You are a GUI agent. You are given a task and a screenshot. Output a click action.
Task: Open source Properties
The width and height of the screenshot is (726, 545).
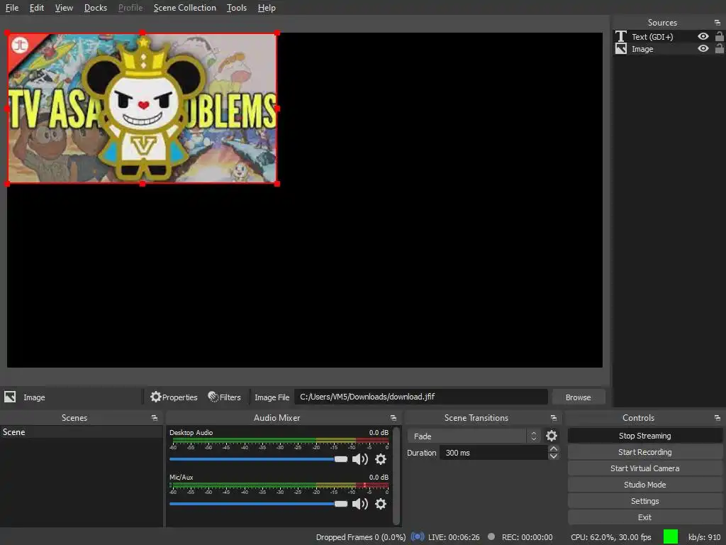pos(174,397)
